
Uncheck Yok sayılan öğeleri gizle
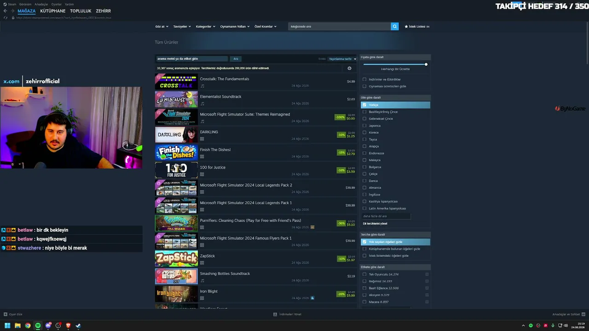[x=364, y=242]
